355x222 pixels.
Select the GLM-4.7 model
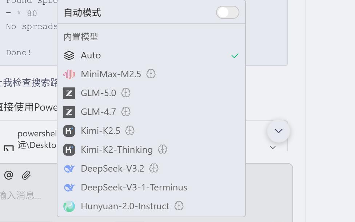[x=98, y=112]
